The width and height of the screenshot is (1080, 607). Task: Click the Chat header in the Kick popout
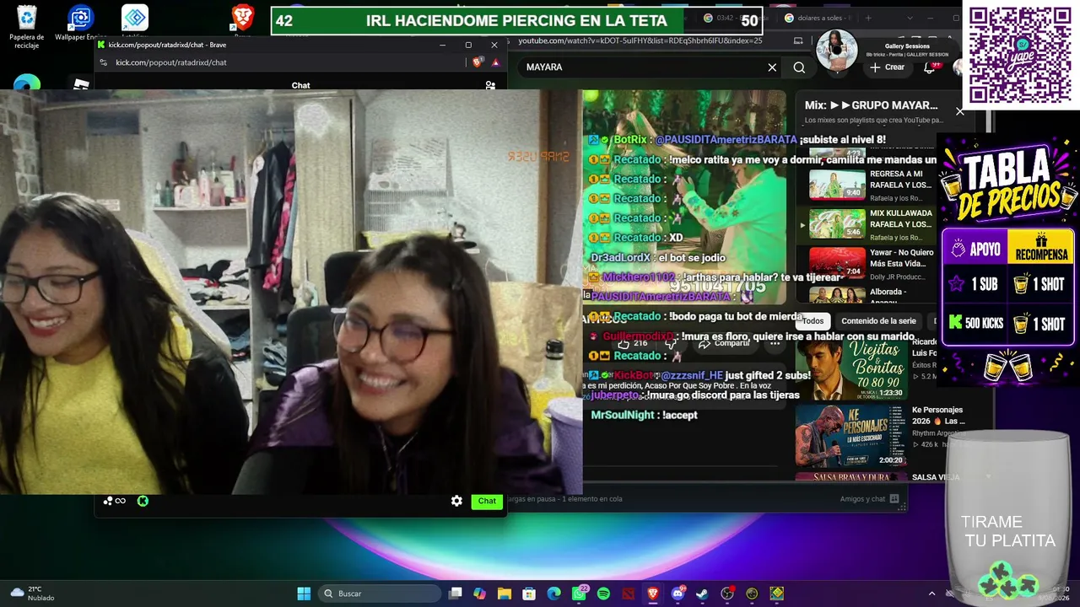coord(300,85)
